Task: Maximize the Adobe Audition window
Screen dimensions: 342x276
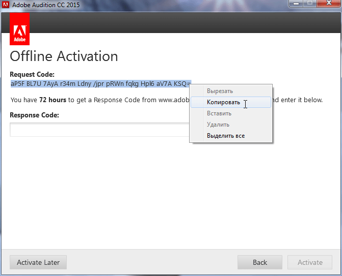Action: (310, 5)
